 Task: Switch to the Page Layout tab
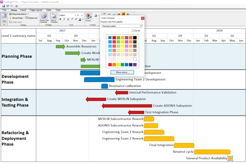36,10
